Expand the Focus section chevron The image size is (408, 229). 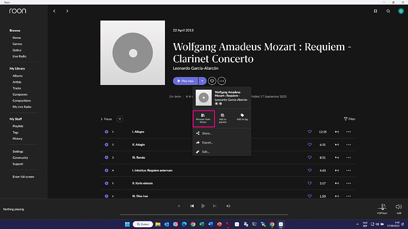(x=102, y=119)
